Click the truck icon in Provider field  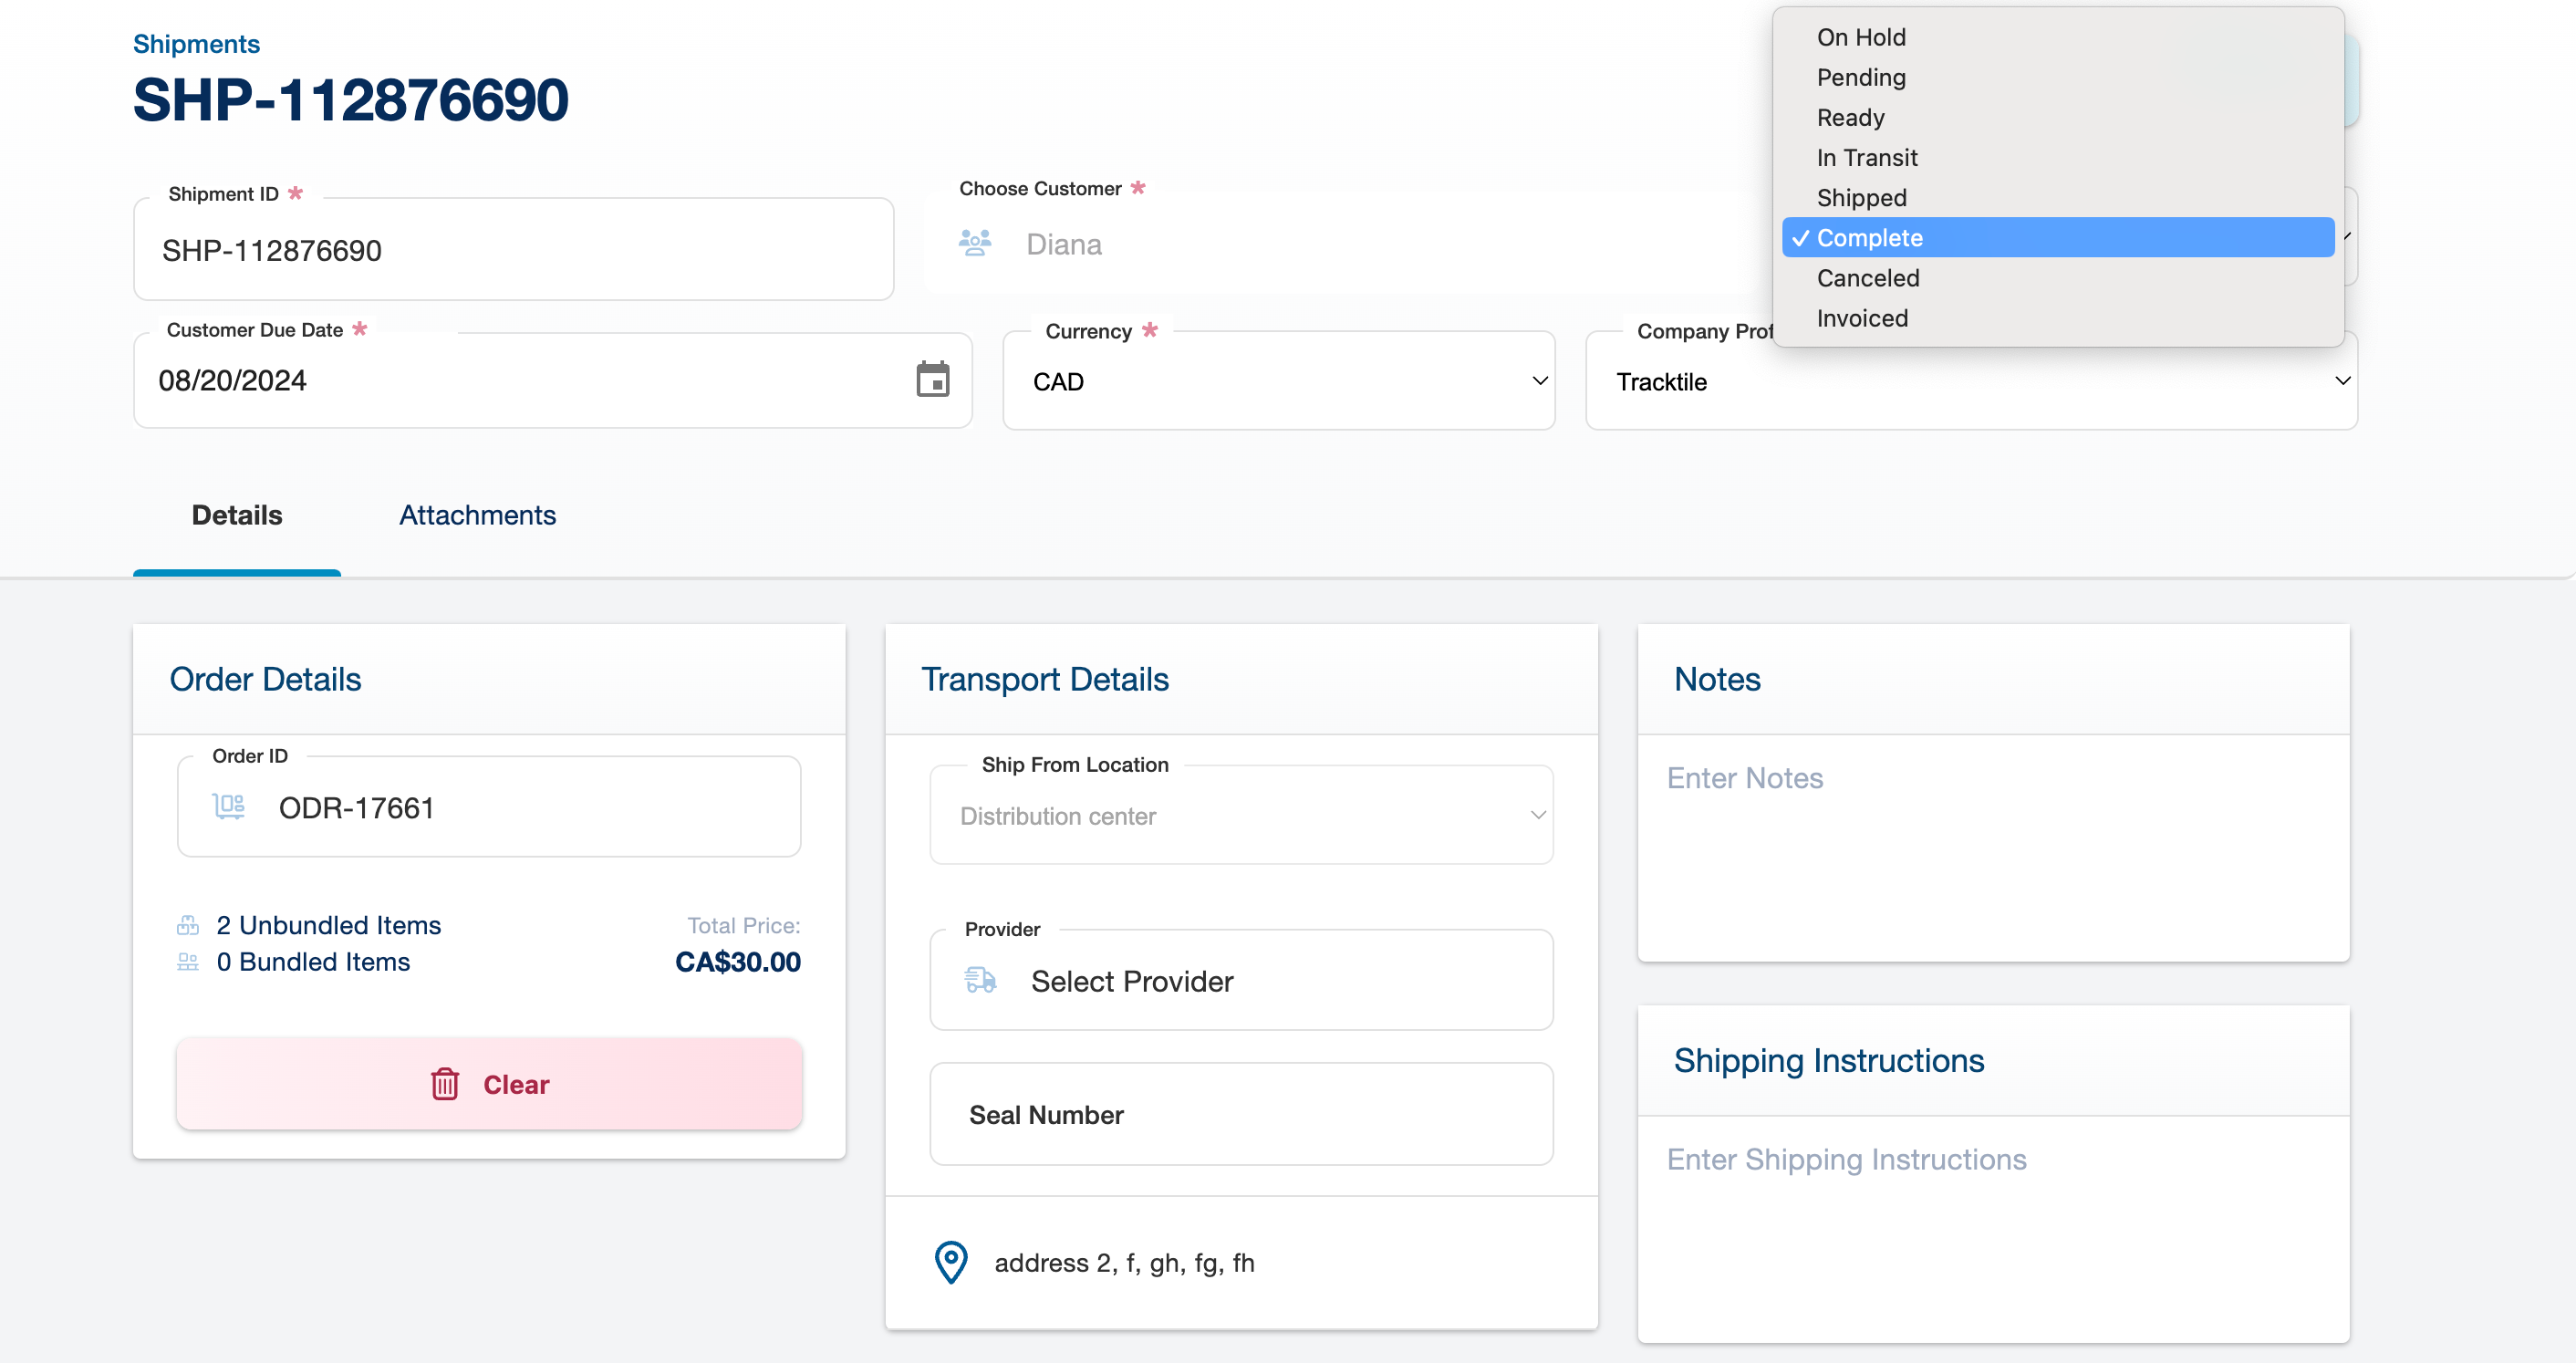(980, 980)
